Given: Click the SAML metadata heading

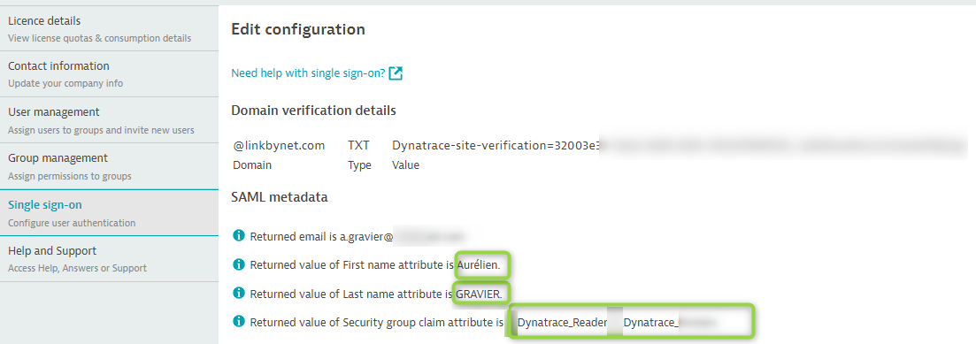Looking at the screenshot, I should 280,198.
